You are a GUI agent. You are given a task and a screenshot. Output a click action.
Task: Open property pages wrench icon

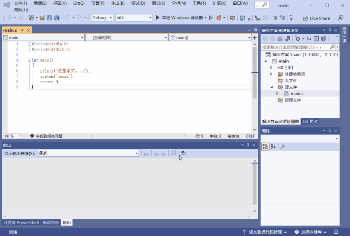coord(283,147)
